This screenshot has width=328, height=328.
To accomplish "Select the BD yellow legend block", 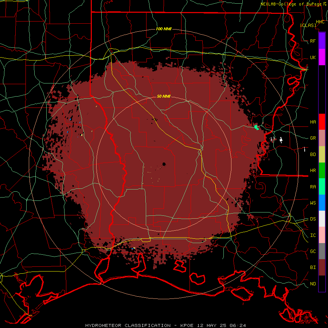I will coord(322,155).
